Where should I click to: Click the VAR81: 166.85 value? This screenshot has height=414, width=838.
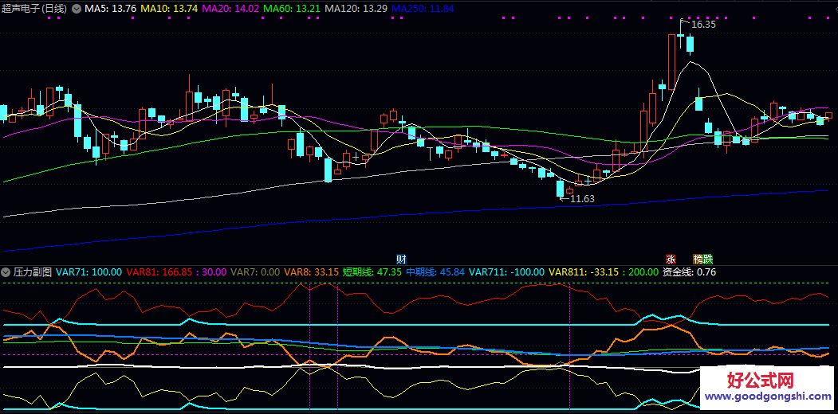[159, 272]
